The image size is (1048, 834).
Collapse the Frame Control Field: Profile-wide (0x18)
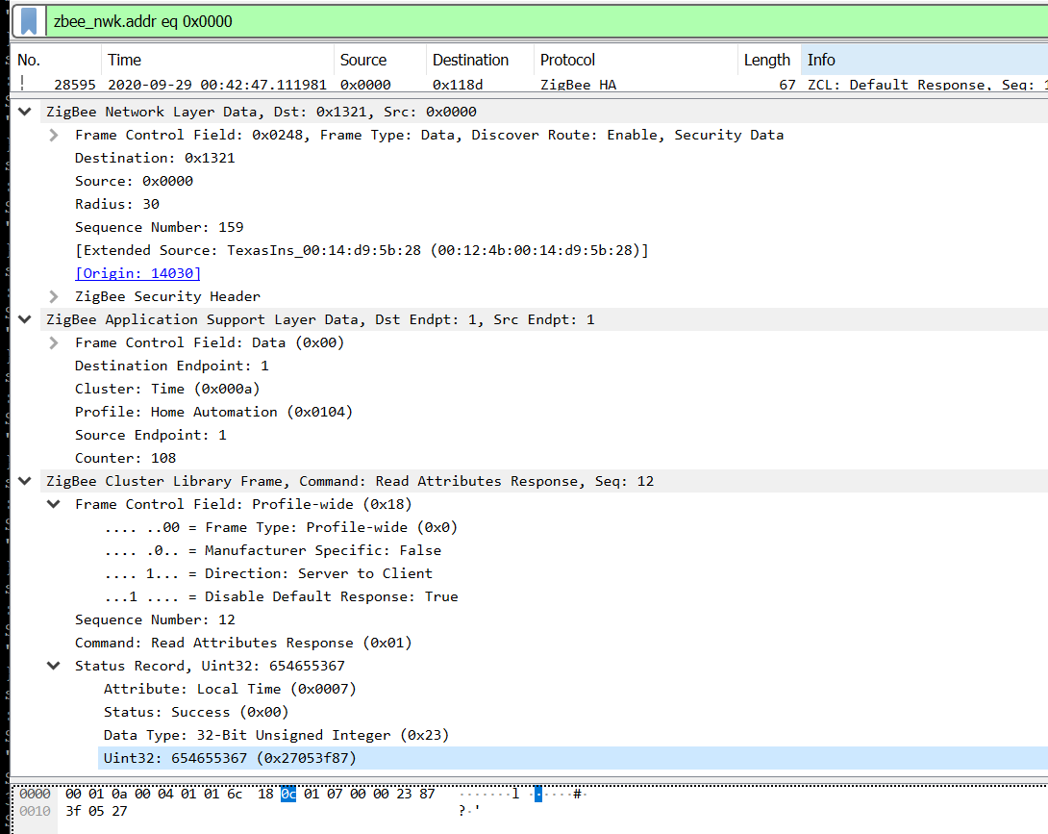(x=54, y=504)
